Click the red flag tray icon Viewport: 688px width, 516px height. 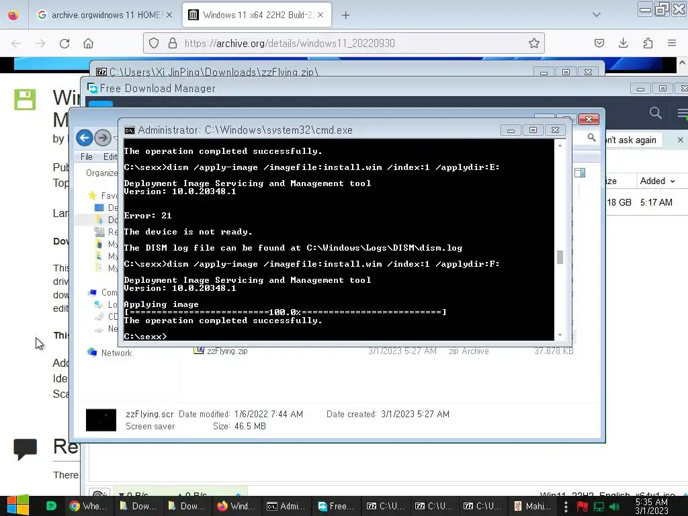(583, 507)
